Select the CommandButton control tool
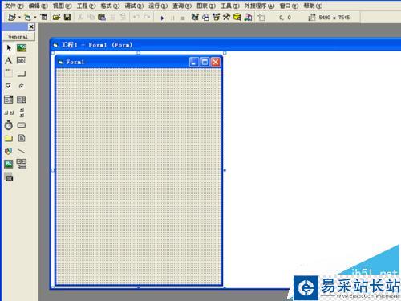The height and width of the screenshot is (301, 401). (x=22, y=73)
